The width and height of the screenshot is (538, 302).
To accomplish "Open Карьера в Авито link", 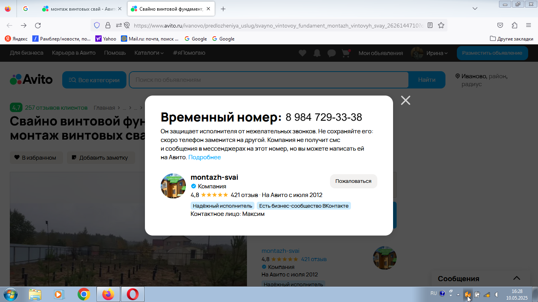I will [74, 53].
